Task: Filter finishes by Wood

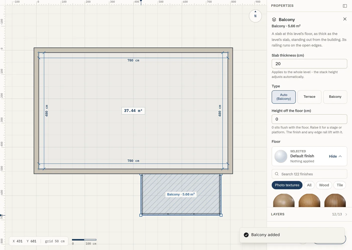Action: tap(324, 185)
